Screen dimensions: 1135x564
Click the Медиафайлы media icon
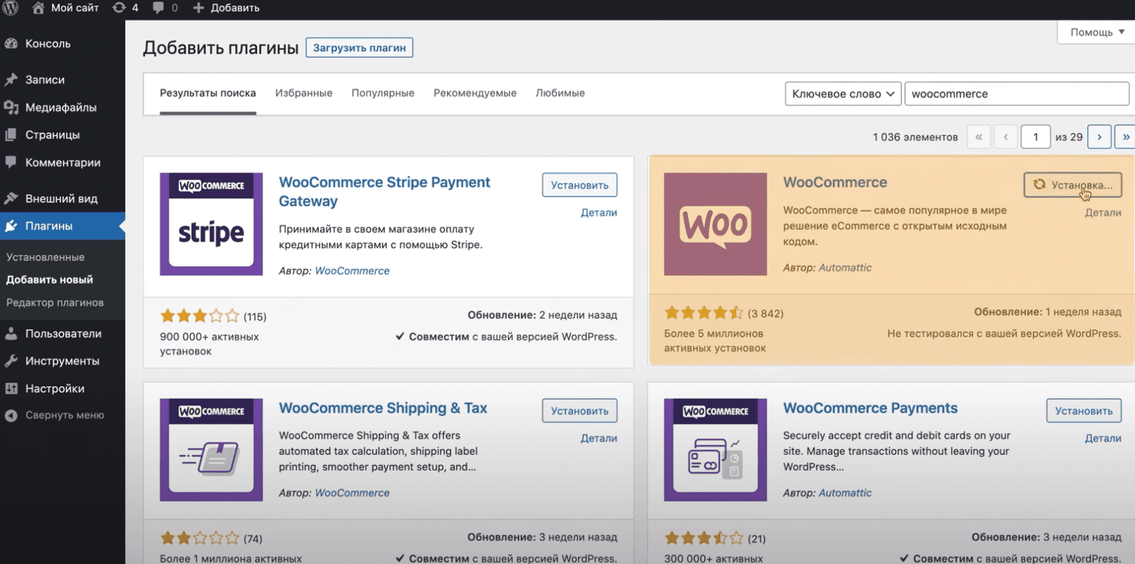click(x=11, y=107)
